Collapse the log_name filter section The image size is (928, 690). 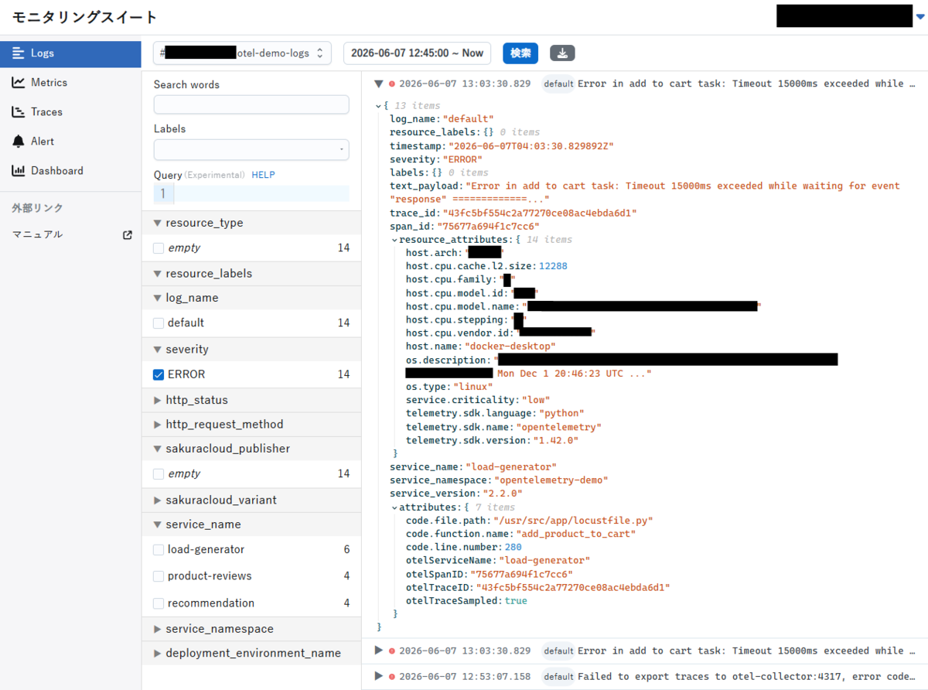pos(251,298)
